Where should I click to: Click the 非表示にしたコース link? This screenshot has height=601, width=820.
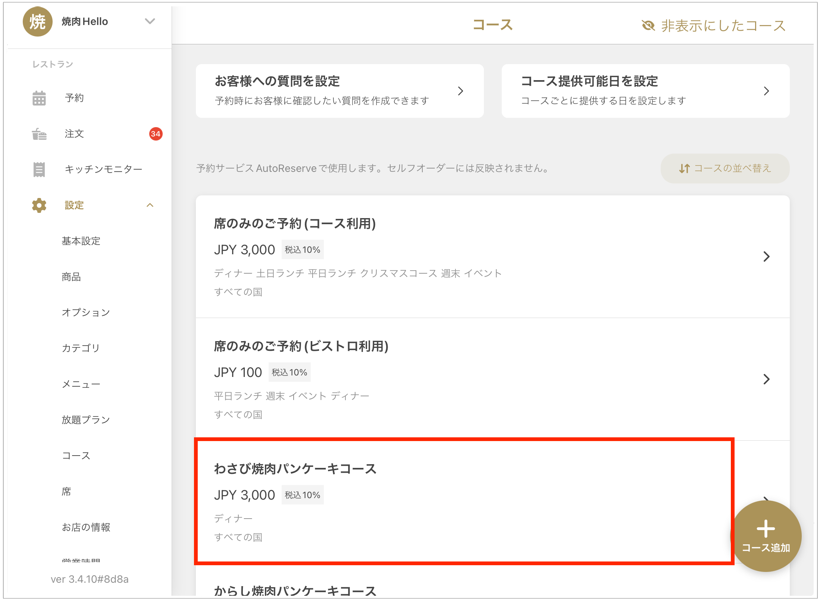point(723,26)
